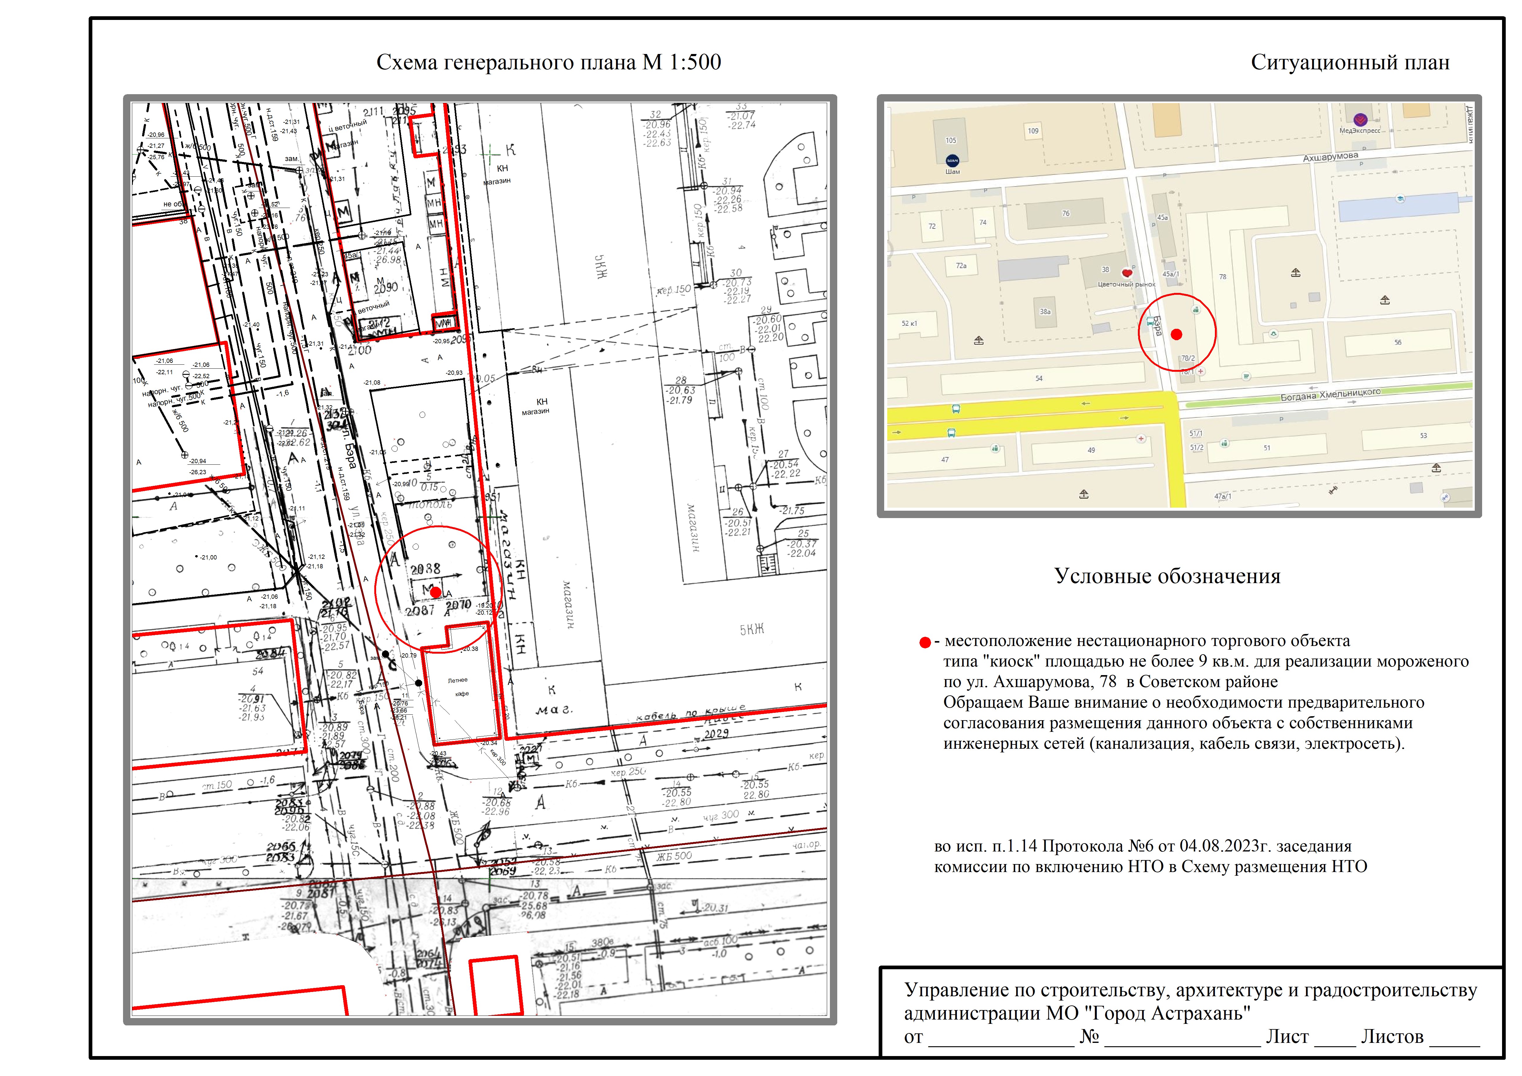
Task: Click the red cross icon near 78/1
Action: pos(1200,372)
